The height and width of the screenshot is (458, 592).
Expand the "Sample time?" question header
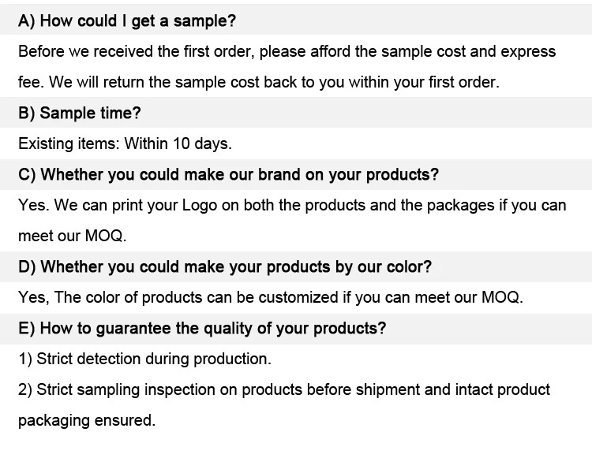pos(79,114)
